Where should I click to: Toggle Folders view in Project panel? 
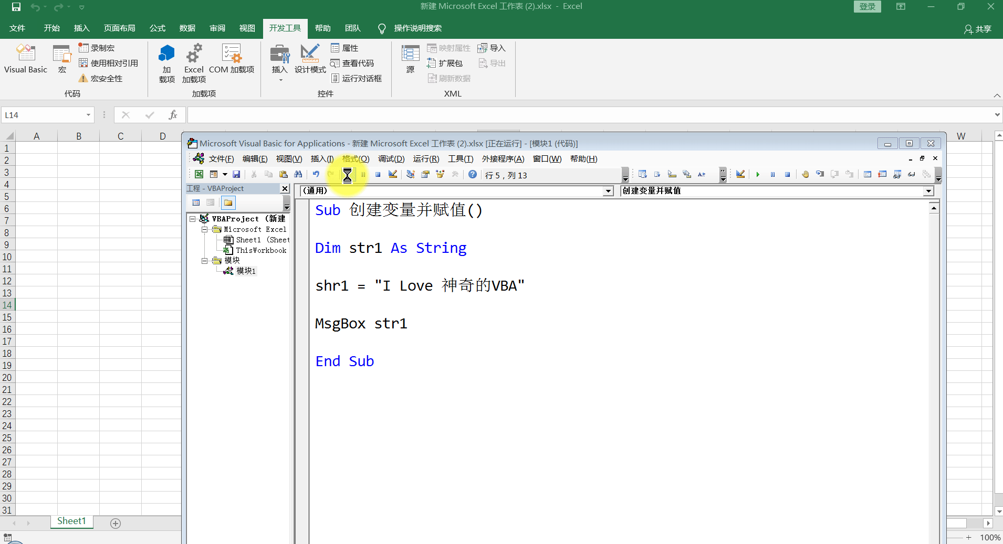point(228,202)
